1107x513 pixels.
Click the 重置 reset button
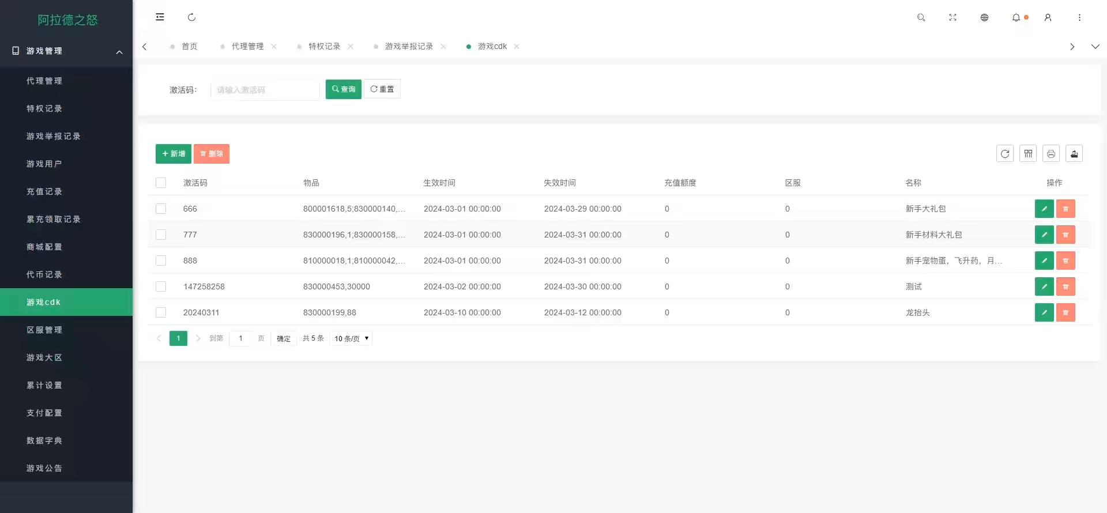(382, 89)
